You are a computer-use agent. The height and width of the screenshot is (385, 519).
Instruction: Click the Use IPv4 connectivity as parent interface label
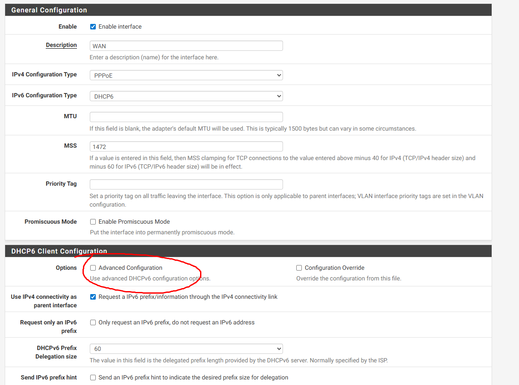coord(44,301)
